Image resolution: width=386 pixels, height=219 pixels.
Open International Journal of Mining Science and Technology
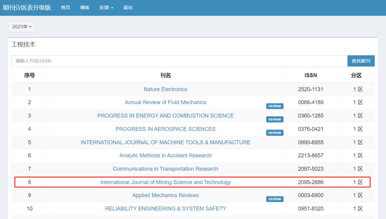(165, 182)
